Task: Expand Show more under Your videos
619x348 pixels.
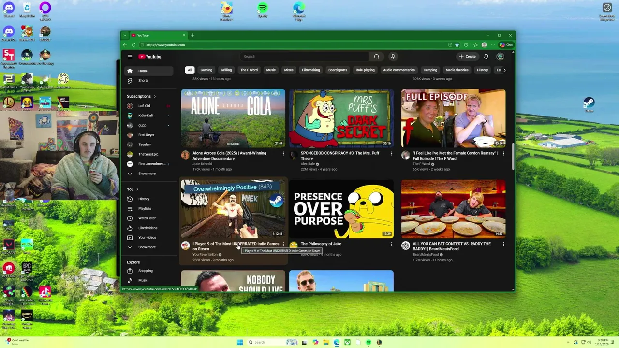Action: [x=147, y=247]
